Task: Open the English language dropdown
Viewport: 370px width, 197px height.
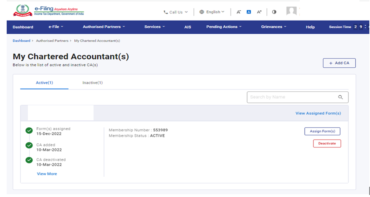Action: [x=212, y=12]
